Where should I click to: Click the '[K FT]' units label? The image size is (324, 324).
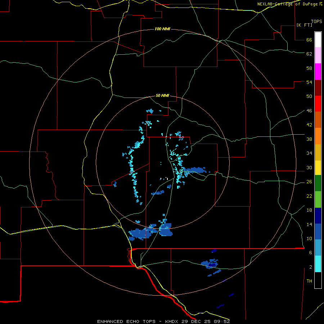pos(304,25)
